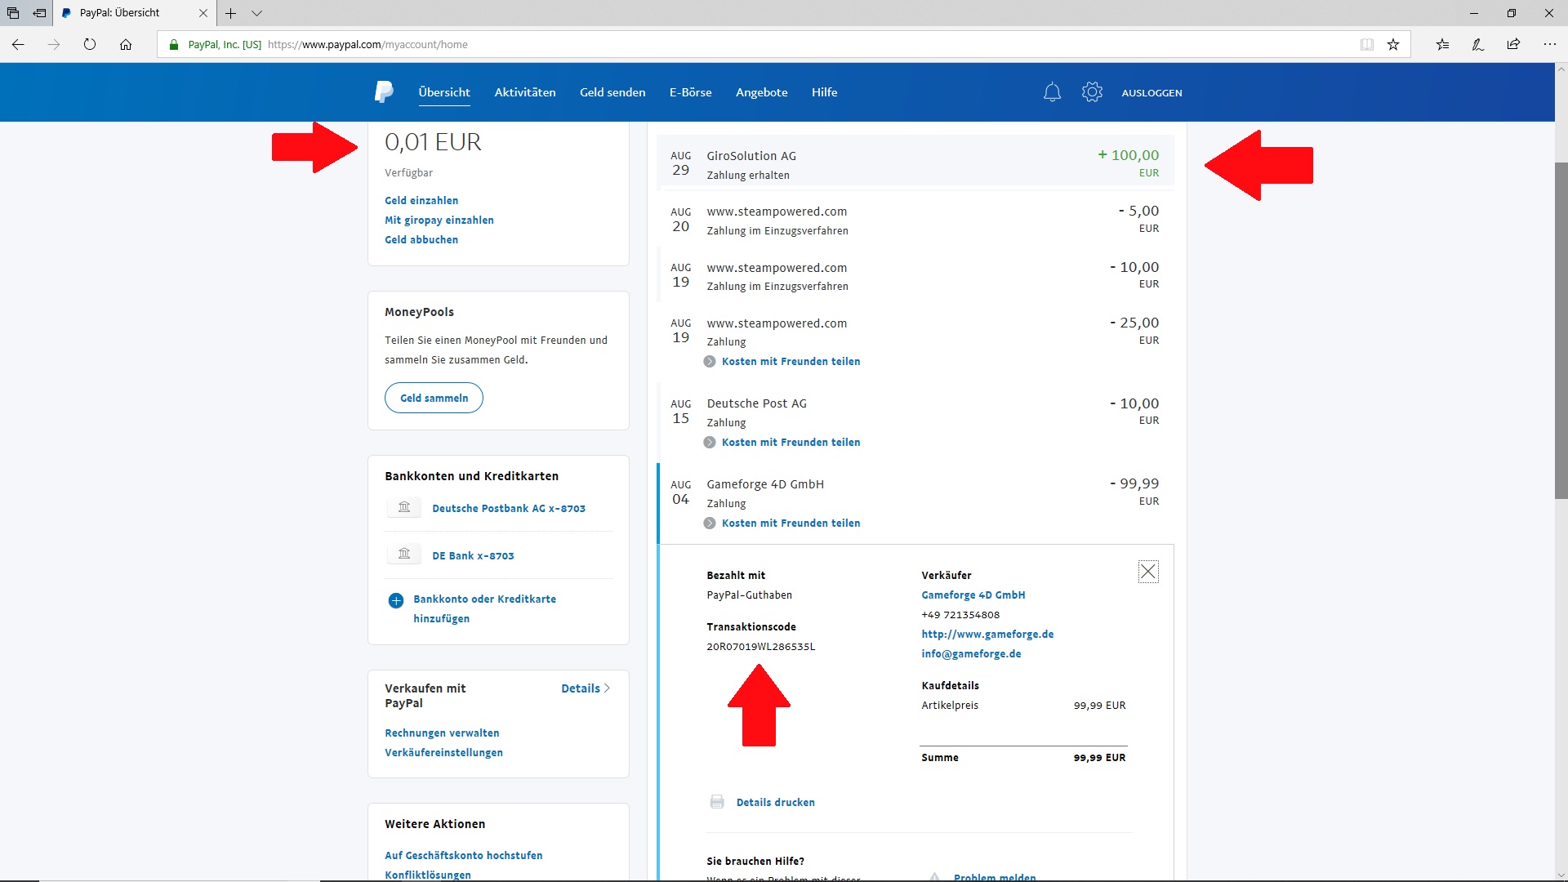Viewport: 1568px width, 882px height.
Task: Close the PayPal: Übersicht tab
Action: [203, 13]
